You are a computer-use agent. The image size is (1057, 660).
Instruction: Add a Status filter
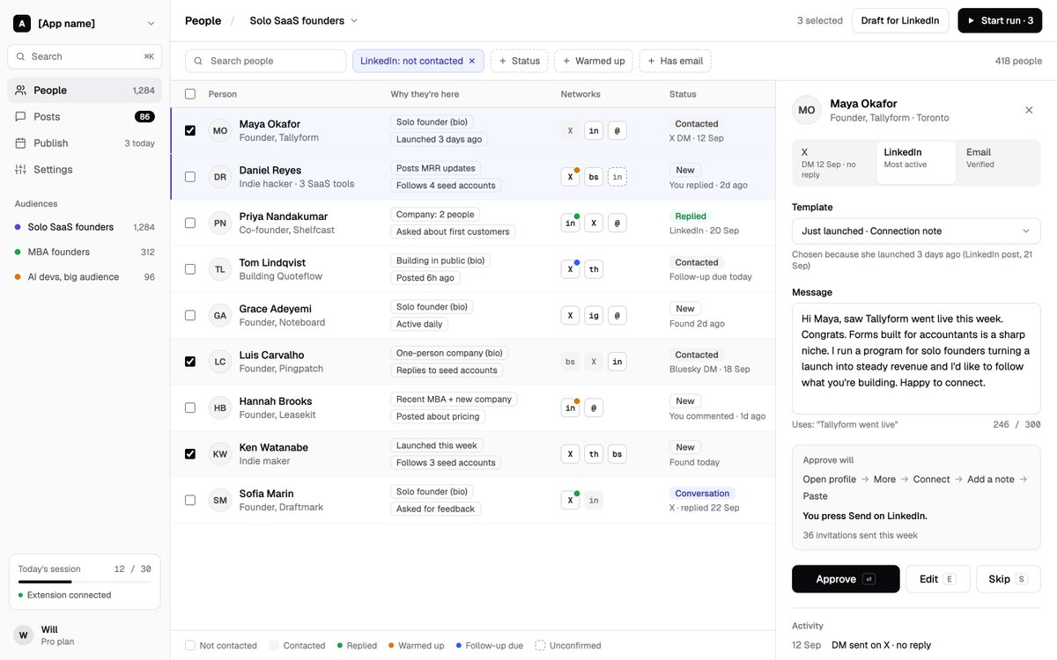[x=520, y=61]
